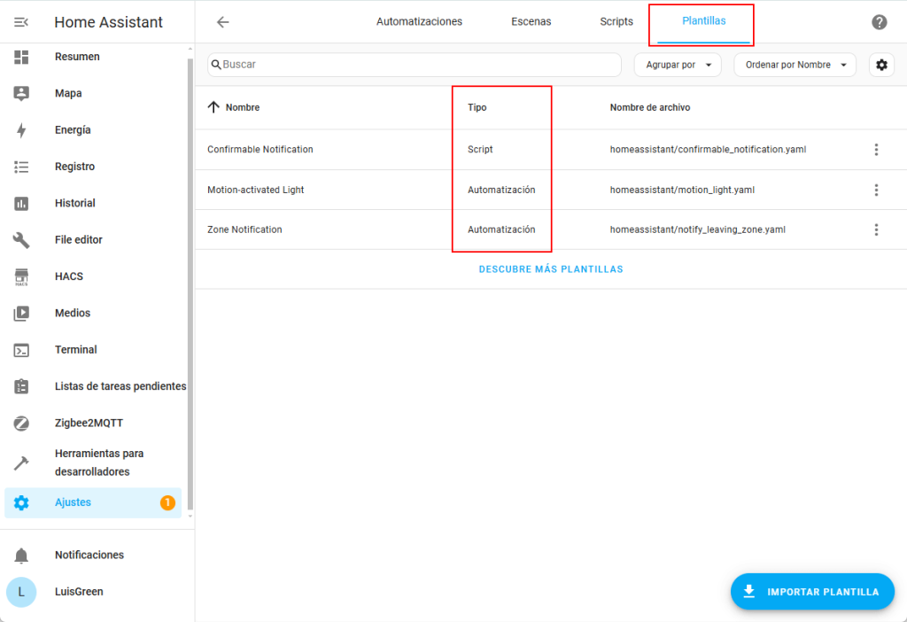This screenshot has width=907, height=622.
Task: Open HACS from the sidebar
Action: (x=69, y=276)
